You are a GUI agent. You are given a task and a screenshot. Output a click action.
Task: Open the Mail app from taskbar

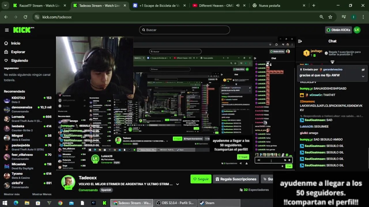tap(71, 203)
